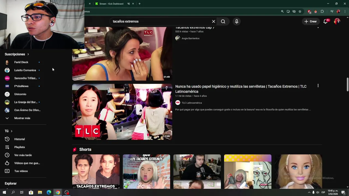This screenshot has width=349, height=196.
Task: Open the TACAÑOS EXTREMOS short thumbnail
Action: tap(96, 171)
